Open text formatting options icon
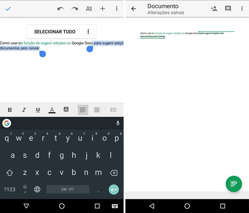Screen dimensions: 249x213 point(89,8)
